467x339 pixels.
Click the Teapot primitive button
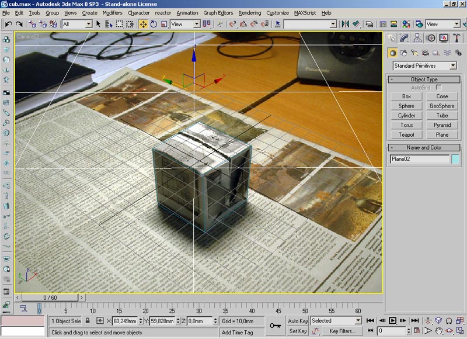click(406, 134)
